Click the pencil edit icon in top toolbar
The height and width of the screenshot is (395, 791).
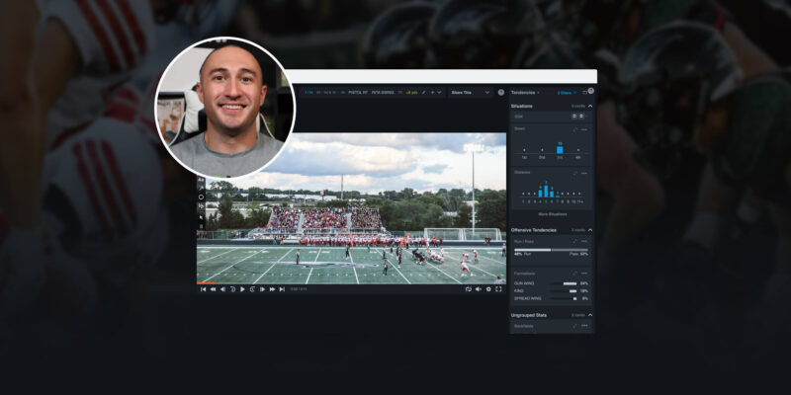point(423,93)
